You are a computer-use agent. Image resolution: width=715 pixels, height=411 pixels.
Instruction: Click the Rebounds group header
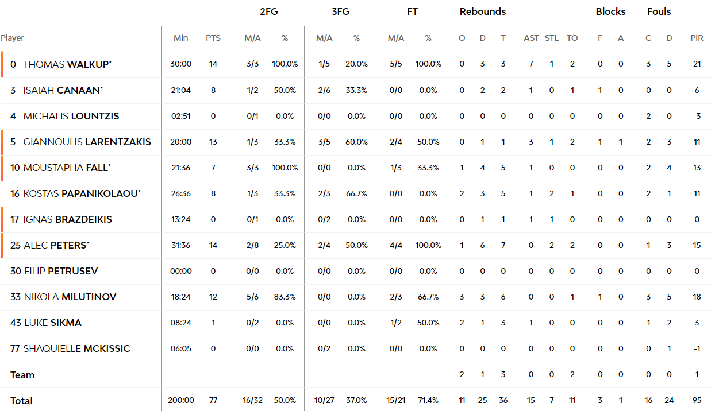[x=483, y=11]
